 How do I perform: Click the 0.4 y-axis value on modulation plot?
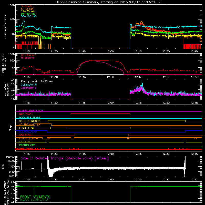(13, 80)
